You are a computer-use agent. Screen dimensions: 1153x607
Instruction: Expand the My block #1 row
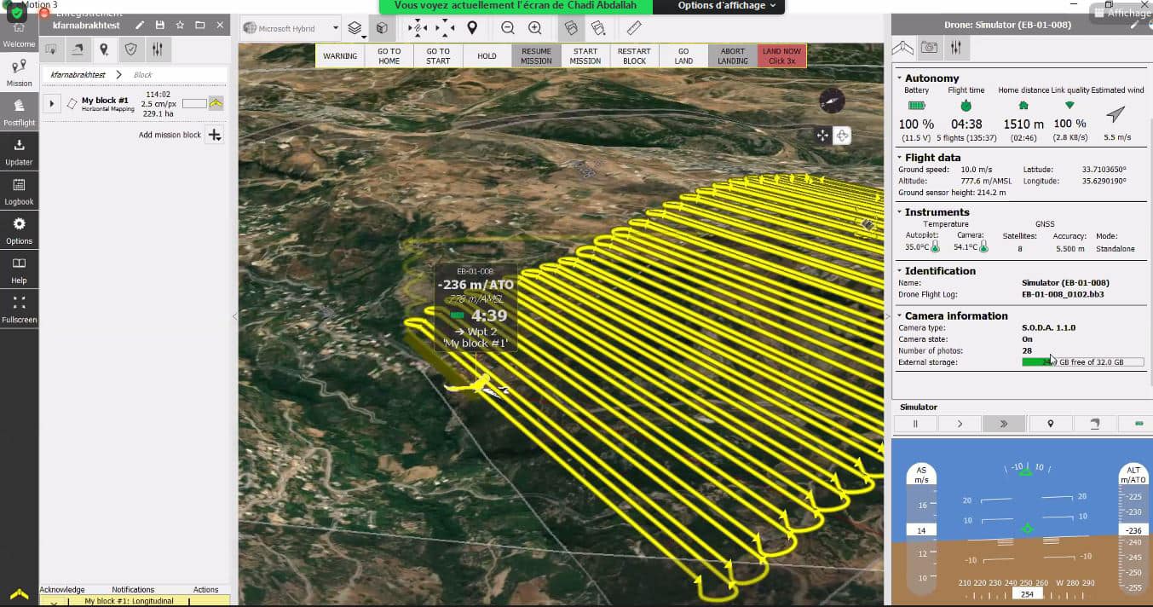52,104
